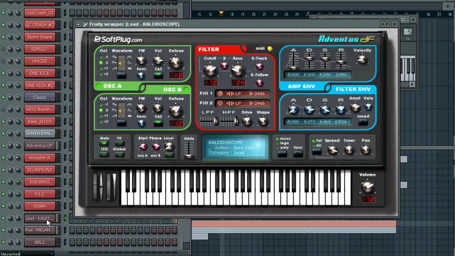Toggle the OSC B enable LED
Image resolution: width=455 pixels, height=256 pixels.
click(186, 90)
